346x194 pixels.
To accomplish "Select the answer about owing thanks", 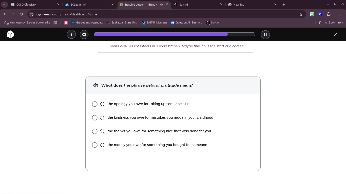I will click(x=95, y=131).
